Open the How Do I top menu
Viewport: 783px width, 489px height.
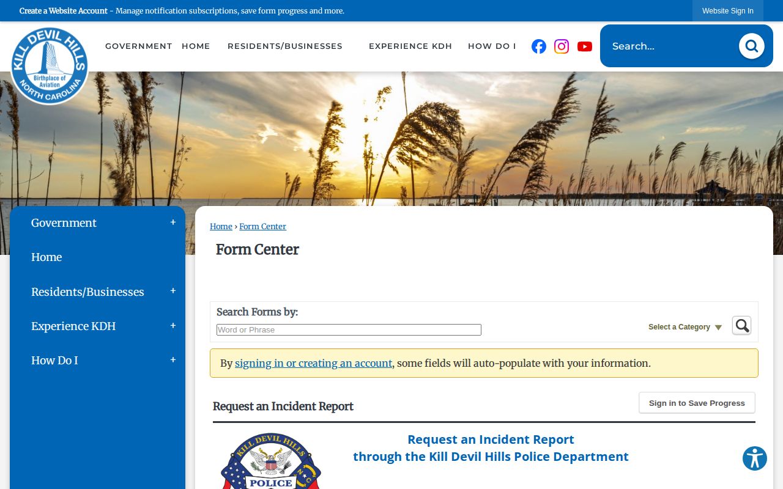(492, 46)
